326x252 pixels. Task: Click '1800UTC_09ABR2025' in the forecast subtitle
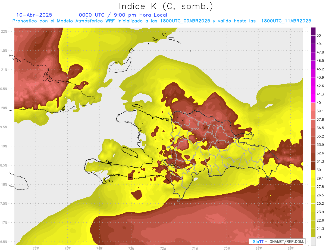click(x=185, y=21)
